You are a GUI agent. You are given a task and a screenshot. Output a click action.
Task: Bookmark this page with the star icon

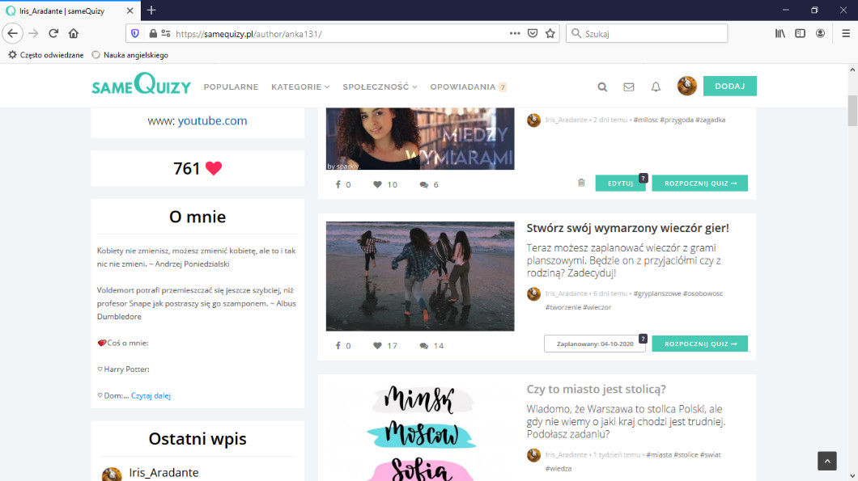point(550,33)
